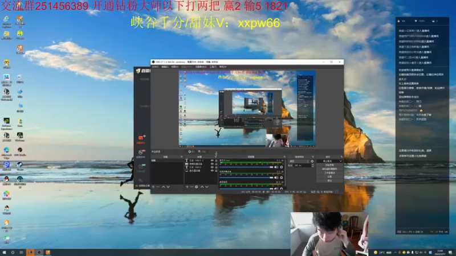Adjust 视频采集设备 volume slider in mixer
The image size is (456, 256).
(246, 177)
